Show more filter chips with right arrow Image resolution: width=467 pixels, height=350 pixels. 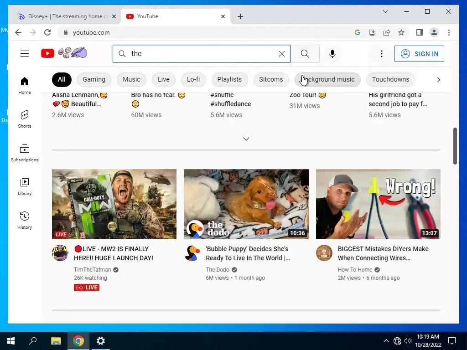[438, 80]
